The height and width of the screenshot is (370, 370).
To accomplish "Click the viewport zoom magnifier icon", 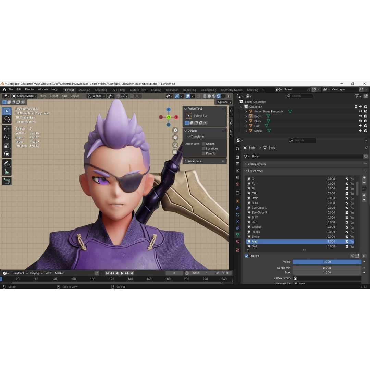I will tap(175, 130).
